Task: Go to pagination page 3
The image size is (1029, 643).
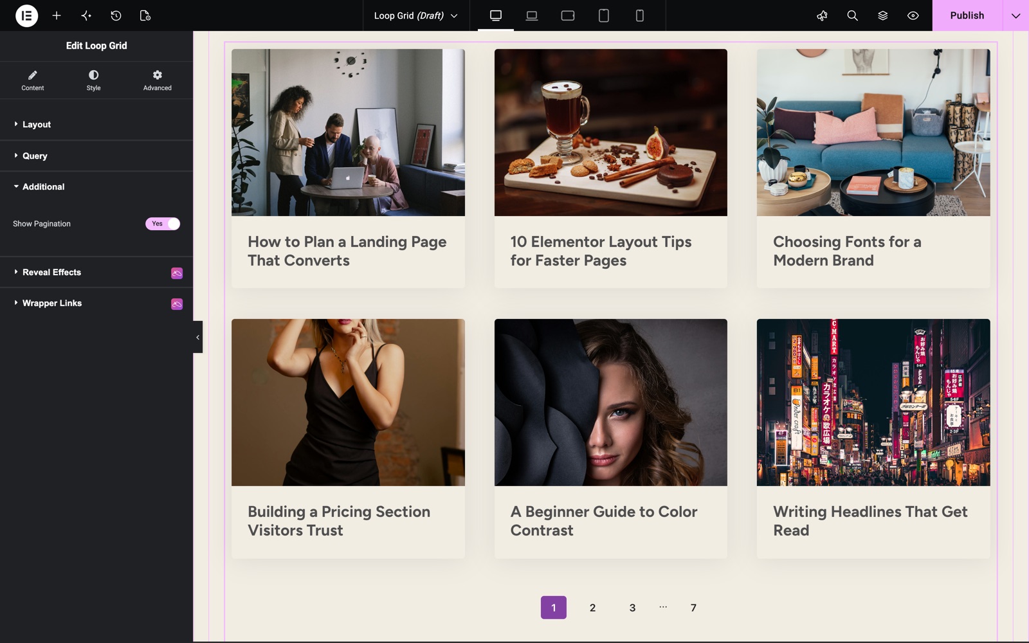Action: pos(632,608)
